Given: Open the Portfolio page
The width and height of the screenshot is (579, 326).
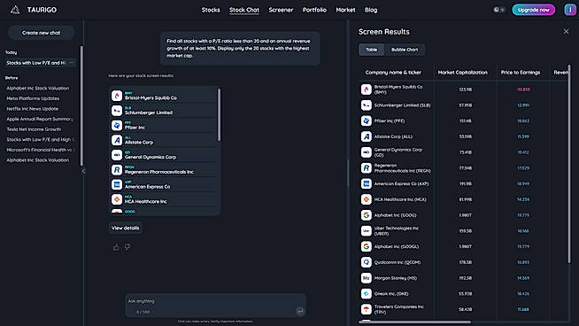Looking at the screenshot, I should [x=314, y=10].
